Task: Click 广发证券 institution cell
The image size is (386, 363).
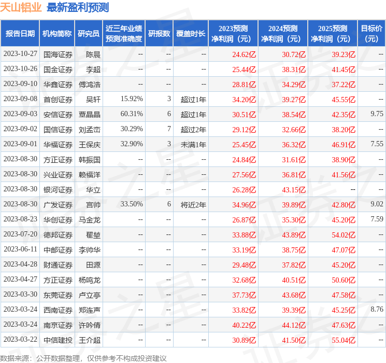Action: click(x=58, y=205)
